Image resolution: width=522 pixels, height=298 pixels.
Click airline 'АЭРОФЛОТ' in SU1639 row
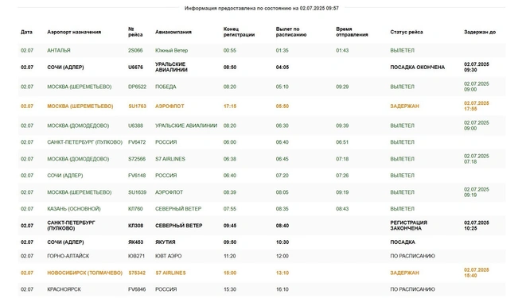click(x=169, y=192)
